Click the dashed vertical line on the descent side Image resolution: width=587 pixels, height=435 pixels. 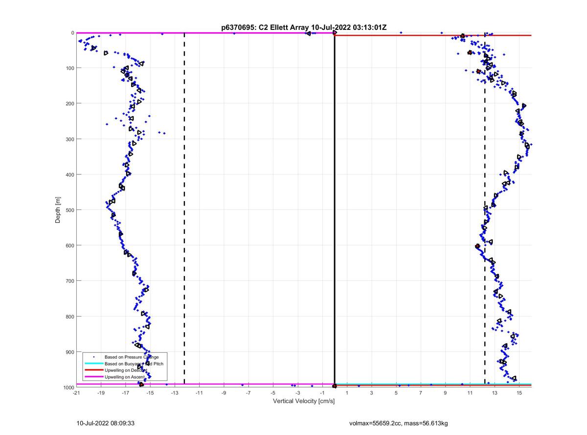485,209
